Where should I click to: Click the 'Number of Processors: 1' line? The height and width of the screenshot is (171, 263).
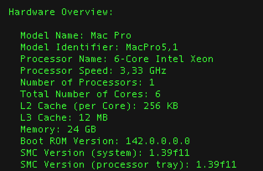pos(87,82)
